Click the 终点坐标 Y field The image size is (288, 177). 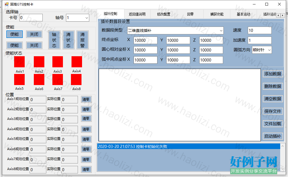pos(178,40)
